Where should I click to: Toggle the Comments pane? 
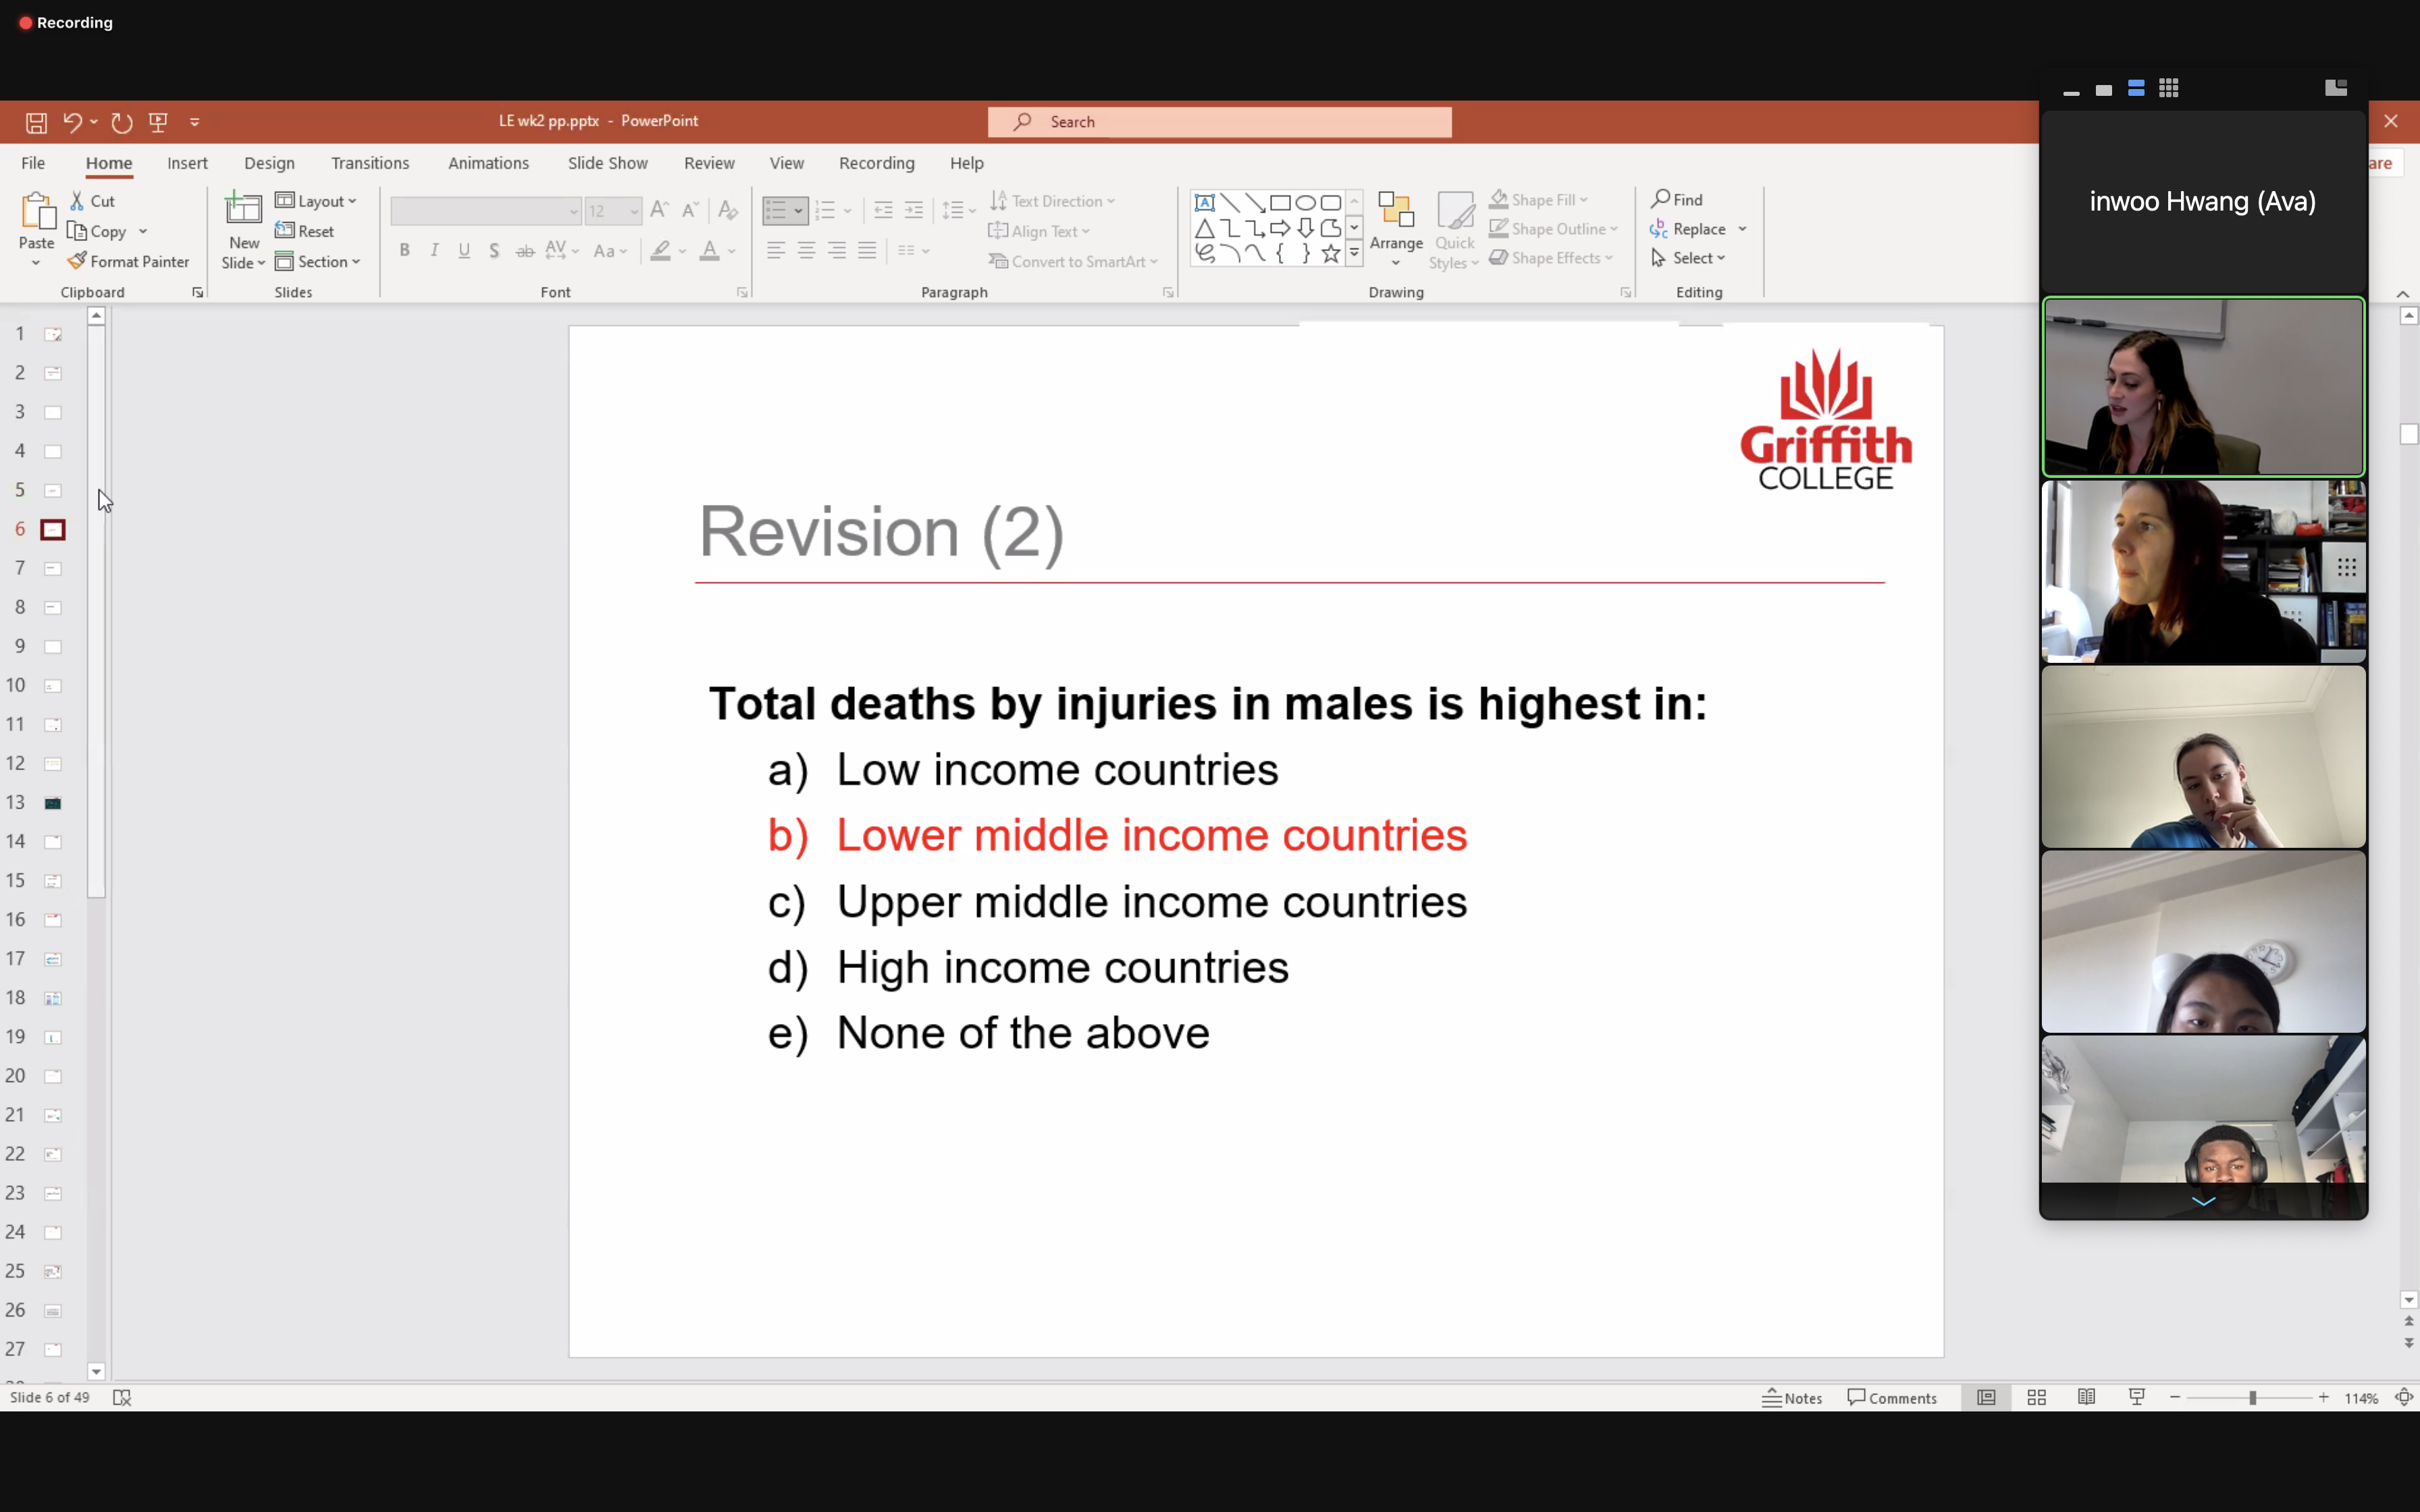click(1892, 1397)
